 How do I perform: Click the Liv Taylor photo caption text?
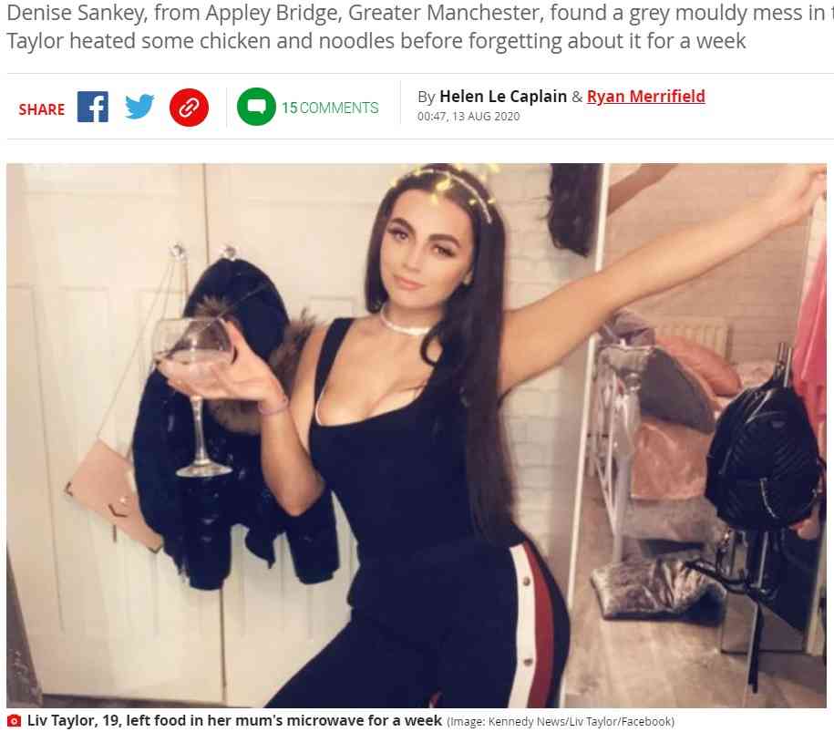[x=234, y=720]
